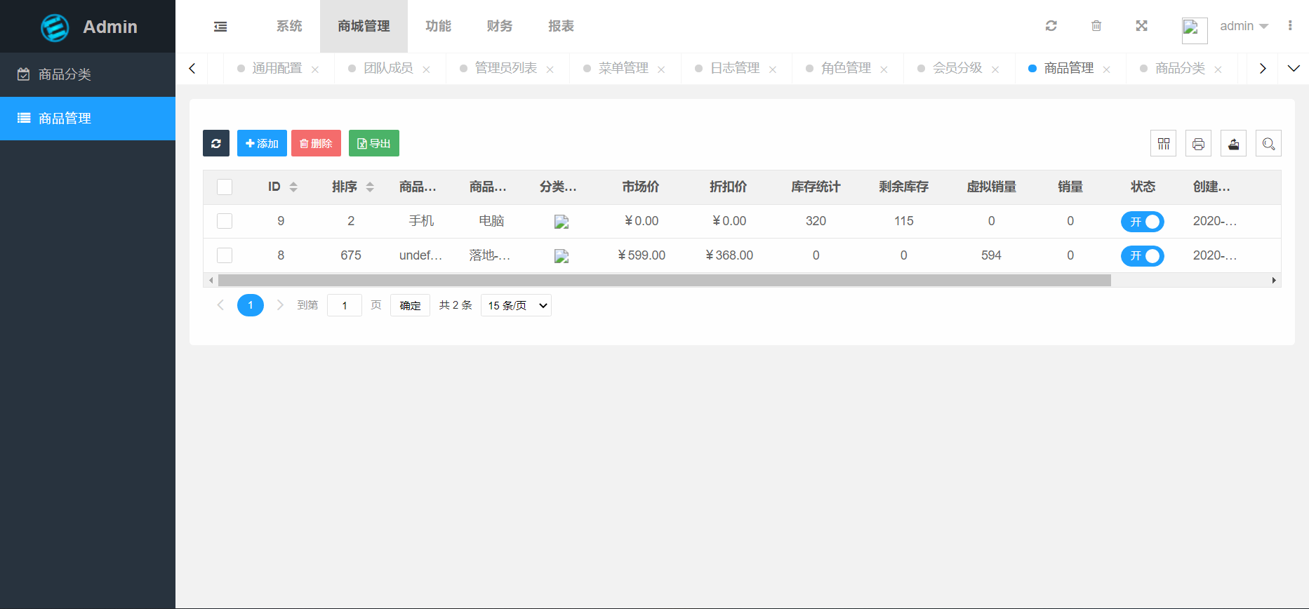Image resolution: width=1309 pixels, height=609 pixels.
Task: Check the checkbox for row ID 8
Action: [x=225, y=255]
